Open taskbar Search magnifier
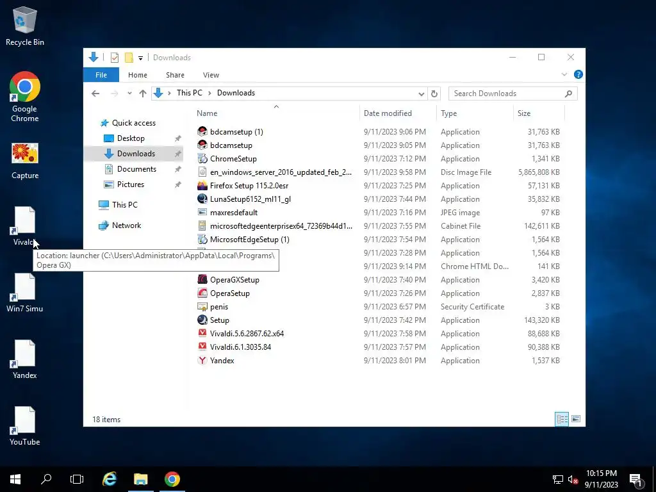 click(46, 479)
